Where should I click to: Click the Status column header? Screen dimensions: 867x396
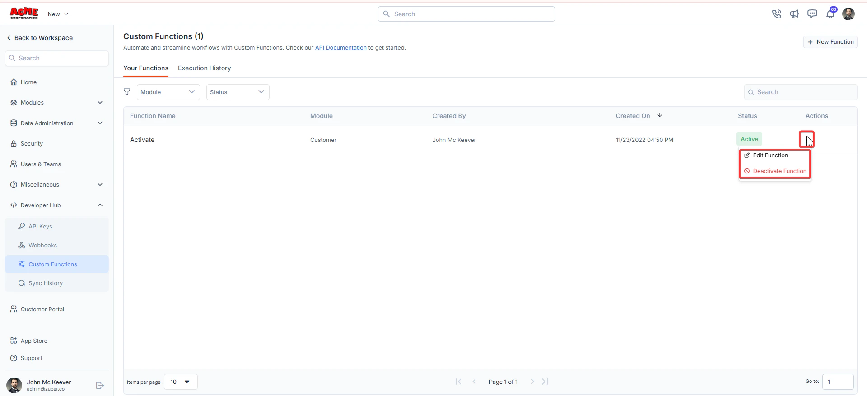click(747, 116)
